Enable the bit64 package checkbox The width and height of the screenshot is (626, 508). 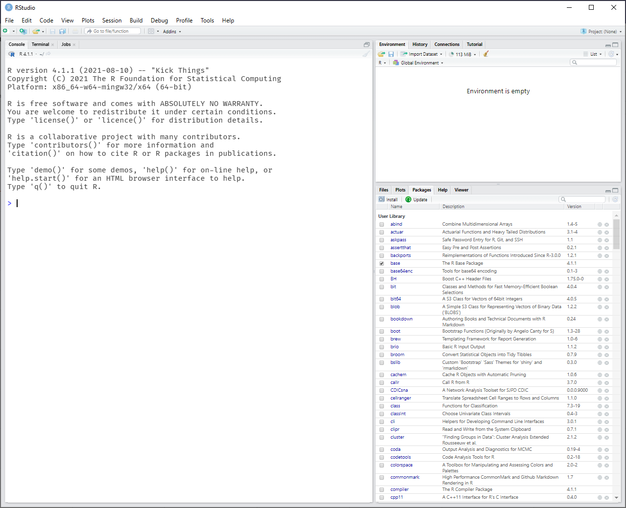pos(381,299)
